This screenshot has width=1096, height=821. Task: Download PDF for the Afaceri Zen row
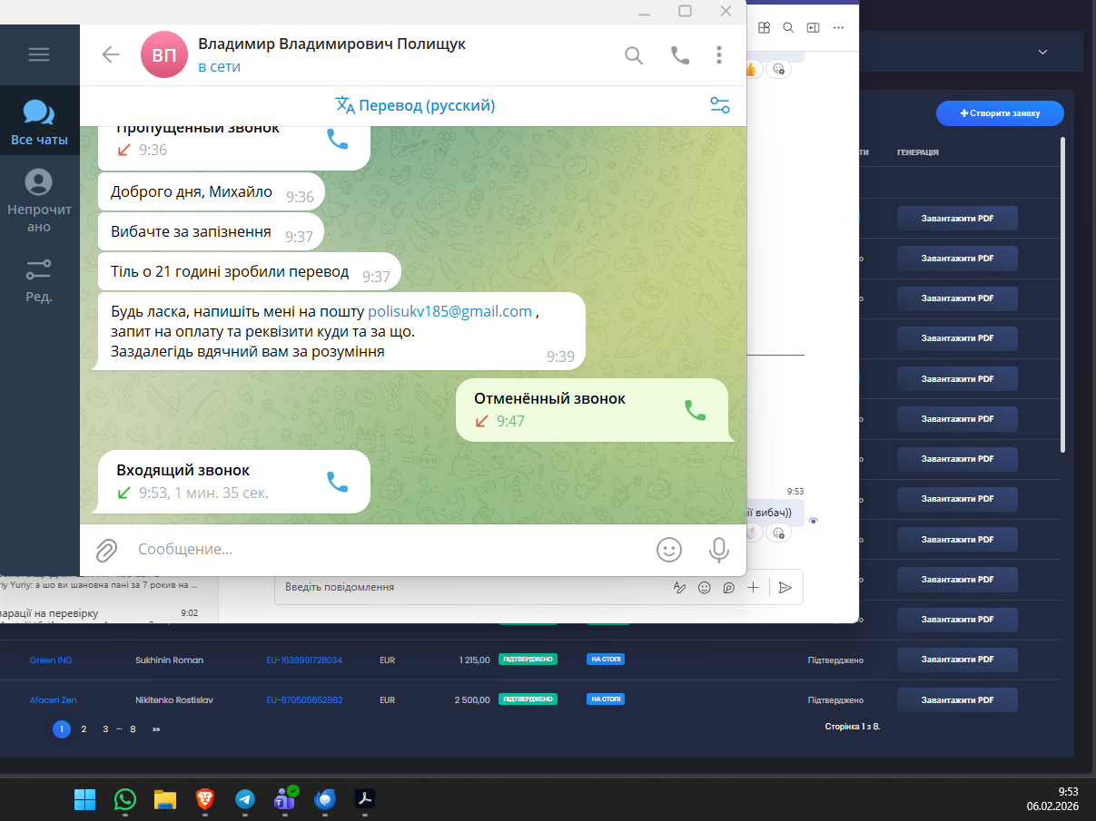tap(957, 700)
